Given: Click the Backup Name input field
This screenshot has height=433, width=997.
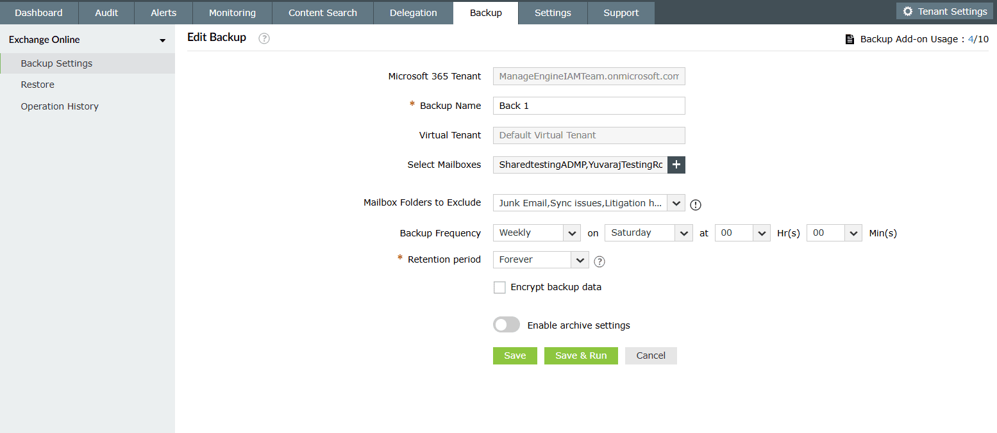Looking at the screenshot, I should coord(589,106).
